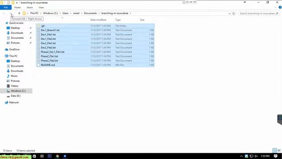Open dropdown arrow after branching-in-sourcetree breadcrumb
This screenshot has height=159, width=282.
coord(130,13)
